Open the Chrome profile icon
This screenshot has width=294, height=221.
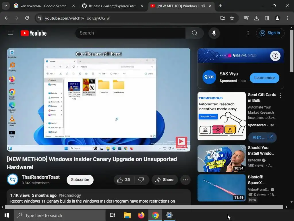[277, 18]
